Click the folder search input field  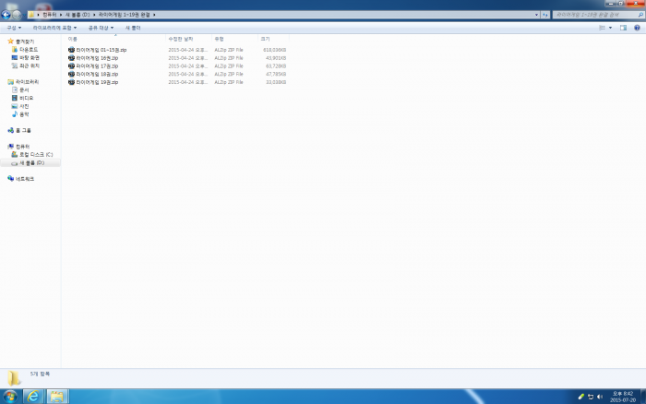591,15
